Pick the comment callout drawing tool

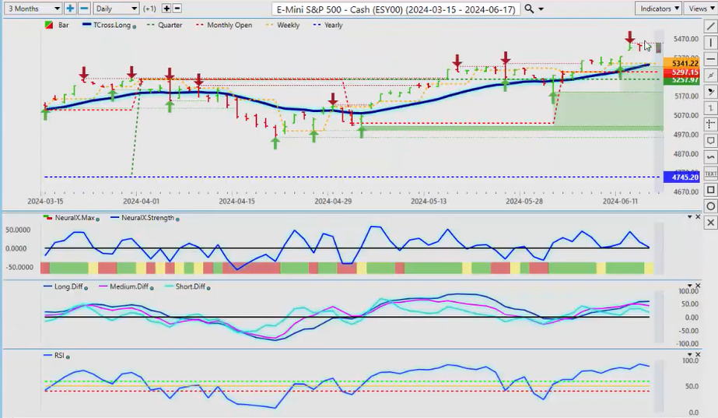coord(710,140)
